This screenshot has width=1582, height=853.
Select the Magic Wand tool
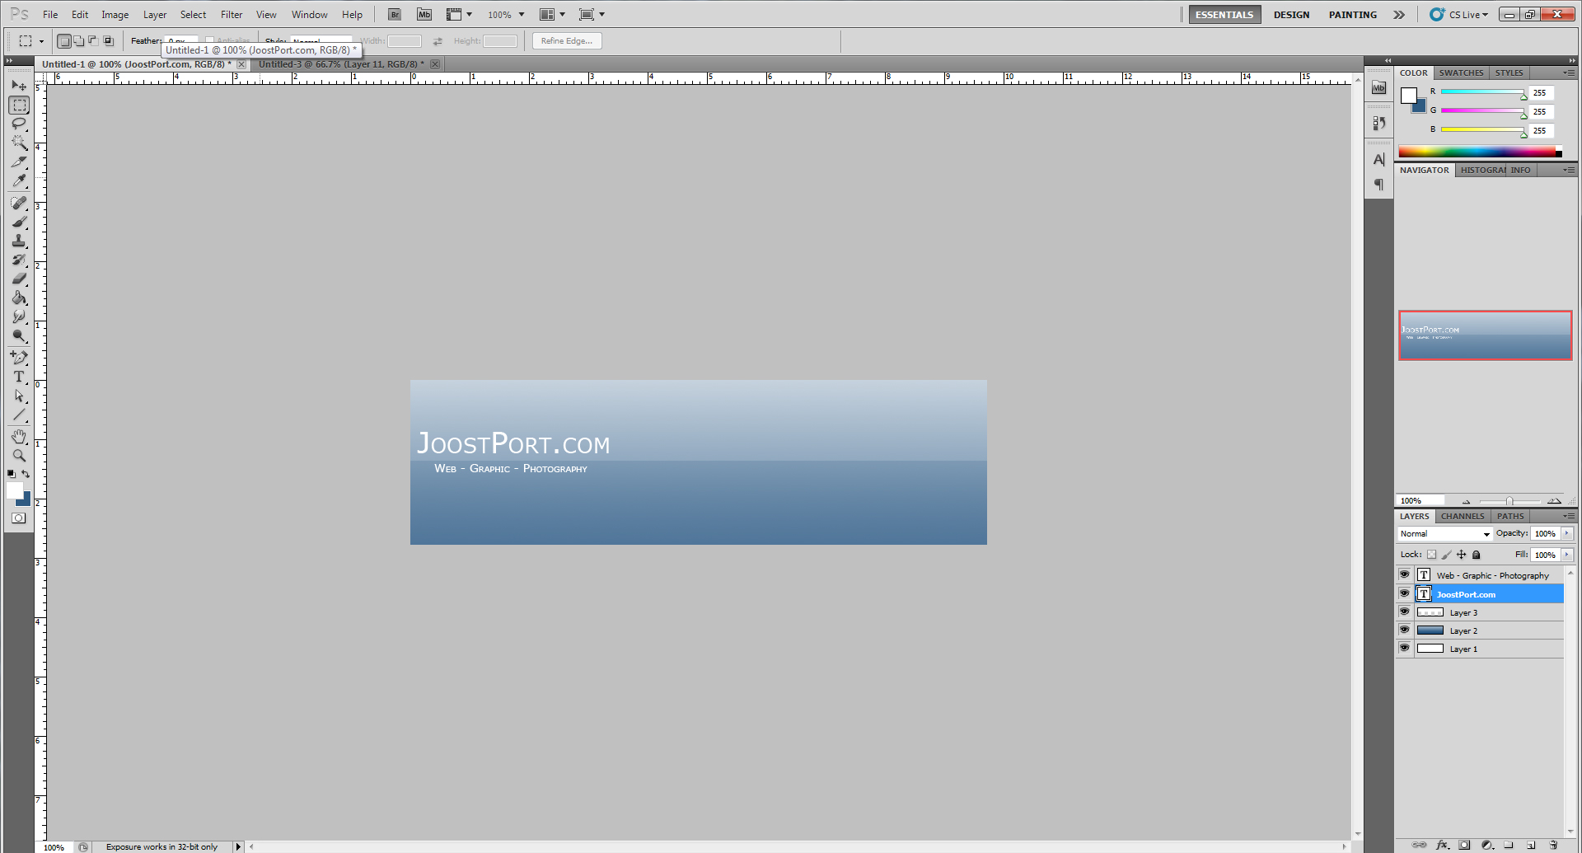pyautogui.click(x=19, y=143)
